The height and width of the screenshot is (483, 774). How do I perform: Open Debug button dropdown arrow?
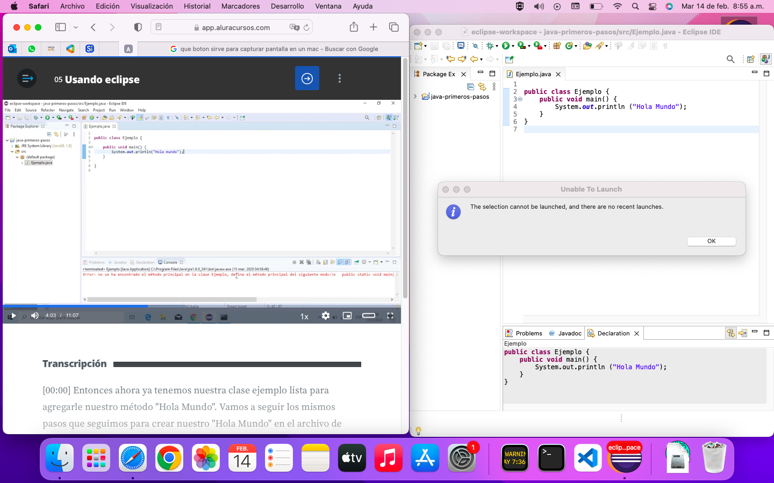497,46
